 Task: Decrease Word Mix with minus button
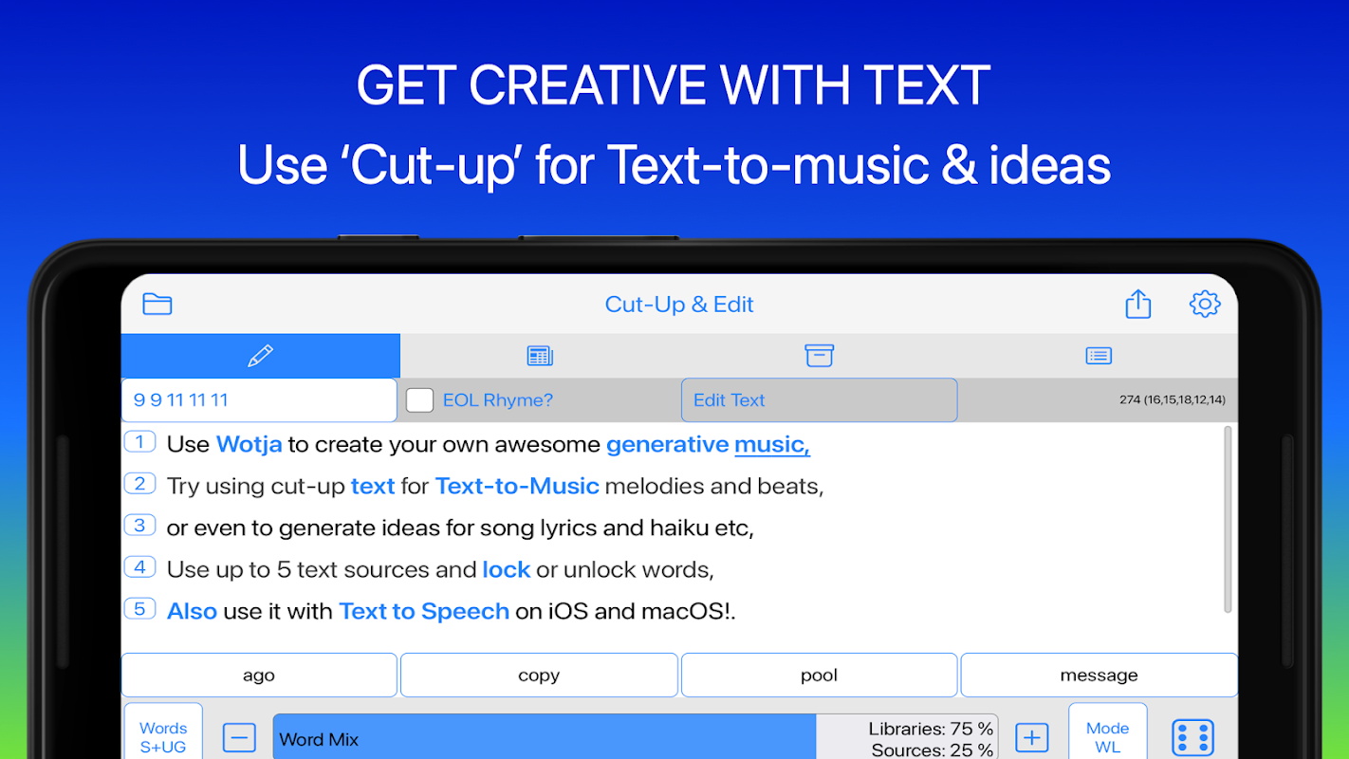pos(239,737)
